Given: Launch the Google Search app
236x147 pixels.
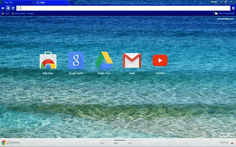Looking at the screenshot, I should (76, 61).
